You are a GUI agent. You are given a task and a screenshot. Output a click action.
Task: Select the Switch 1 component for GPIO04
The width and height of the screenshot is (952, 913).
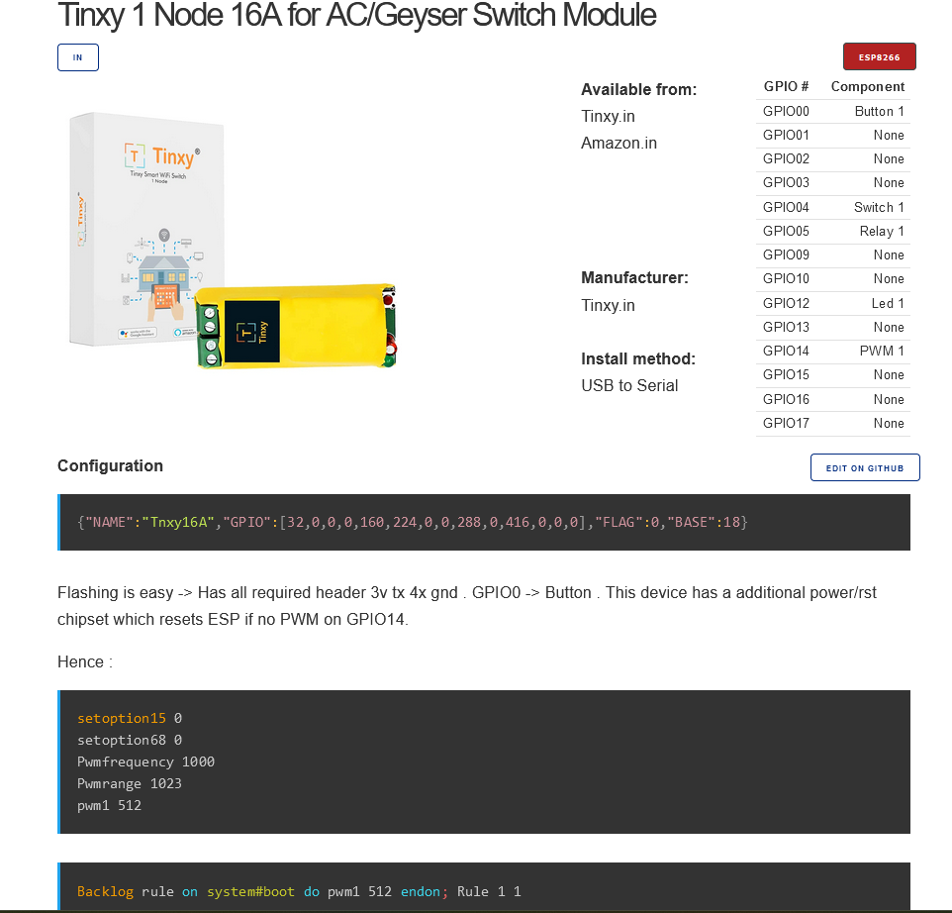tap(880, 207)
